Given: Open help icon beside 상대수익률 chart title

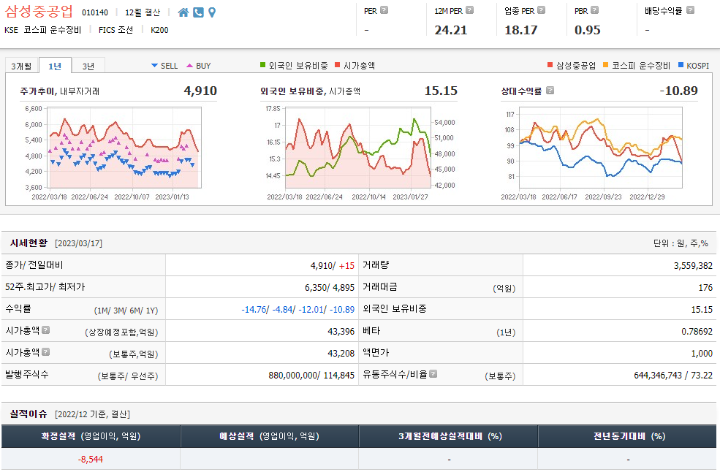Looking at the screenshot, I should [550, 90].
